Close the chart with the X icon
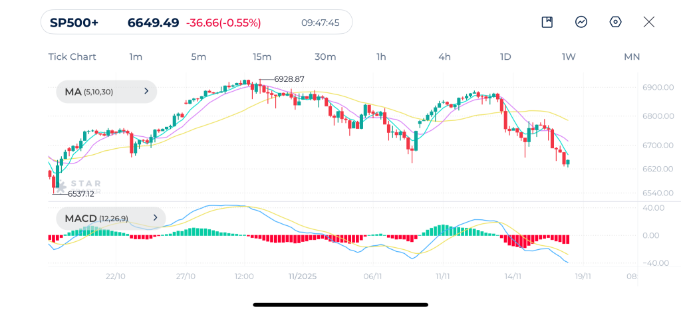This screenshot has height=313, width=681. pyautogui.click(x=649, y=22)
